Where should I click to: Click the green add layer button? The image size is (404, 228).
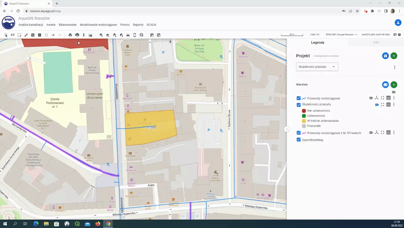tap(394, 85)
